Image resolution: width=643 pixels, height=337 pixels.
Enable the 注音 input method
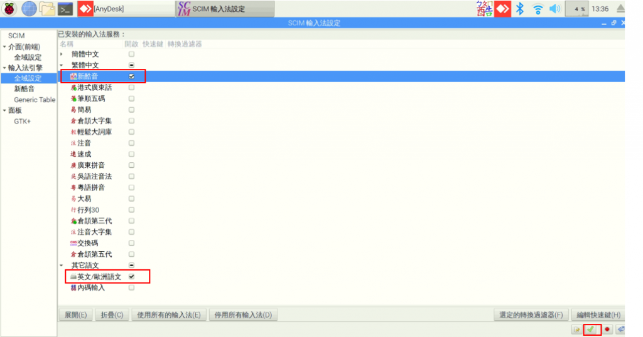[131, 143]
